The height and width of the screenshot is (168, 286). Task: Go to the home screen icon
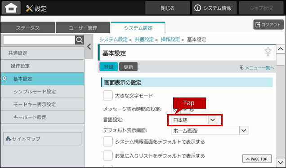coord(11,8)
